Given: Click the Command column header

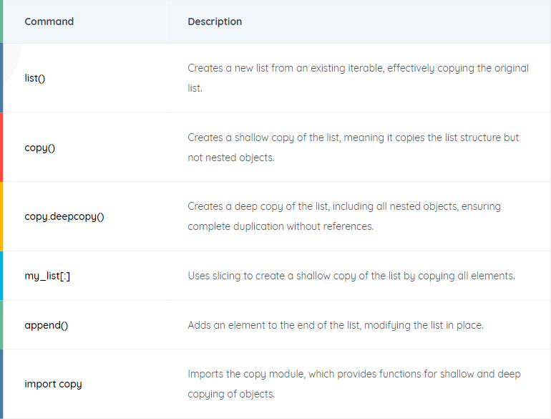Looking at the screenshot, I should tap(49, 21).
